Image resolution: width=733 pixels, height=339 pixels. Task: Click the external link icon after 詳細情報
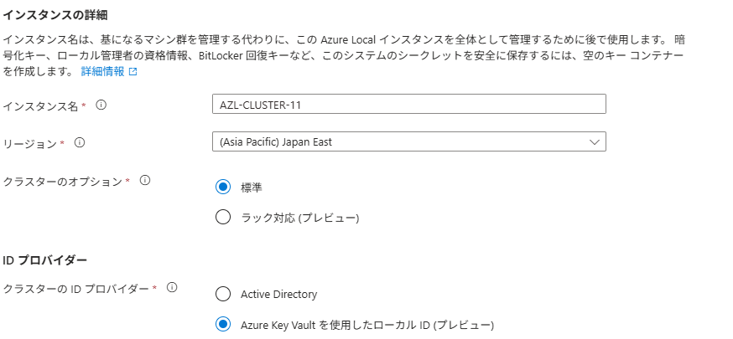(x=133, y=72)
